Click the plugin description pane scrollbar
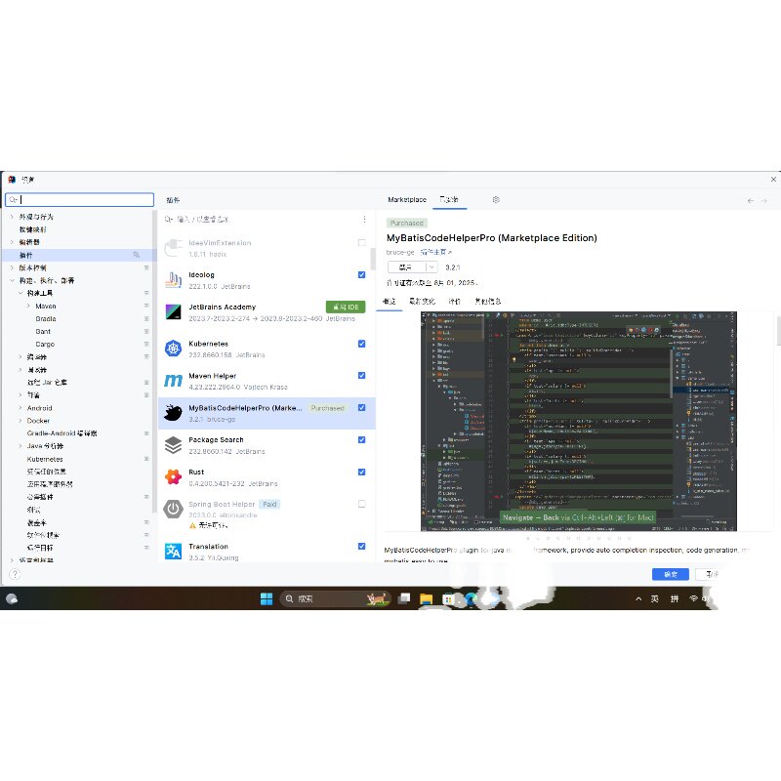 pyautogui.click(x=778, y=330)
